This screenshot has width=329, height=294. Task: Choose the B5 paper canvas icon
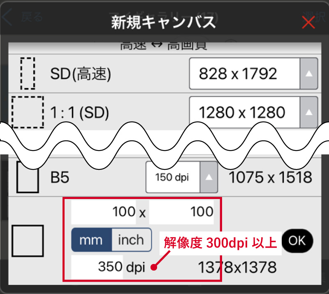point(28,178)
